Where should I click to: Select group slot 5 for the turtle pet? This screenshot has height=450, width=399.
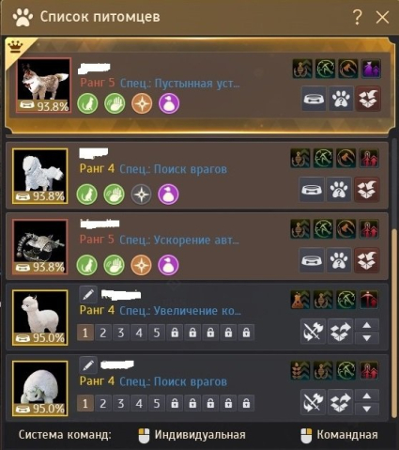tap(157, 403)
